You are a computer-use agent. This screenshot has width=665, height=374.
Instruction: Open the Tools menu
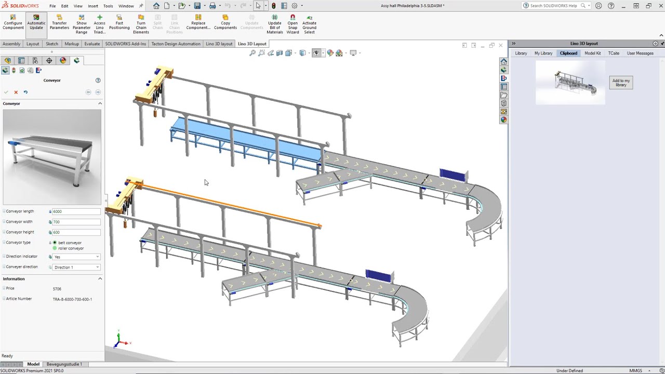point(108,6)
